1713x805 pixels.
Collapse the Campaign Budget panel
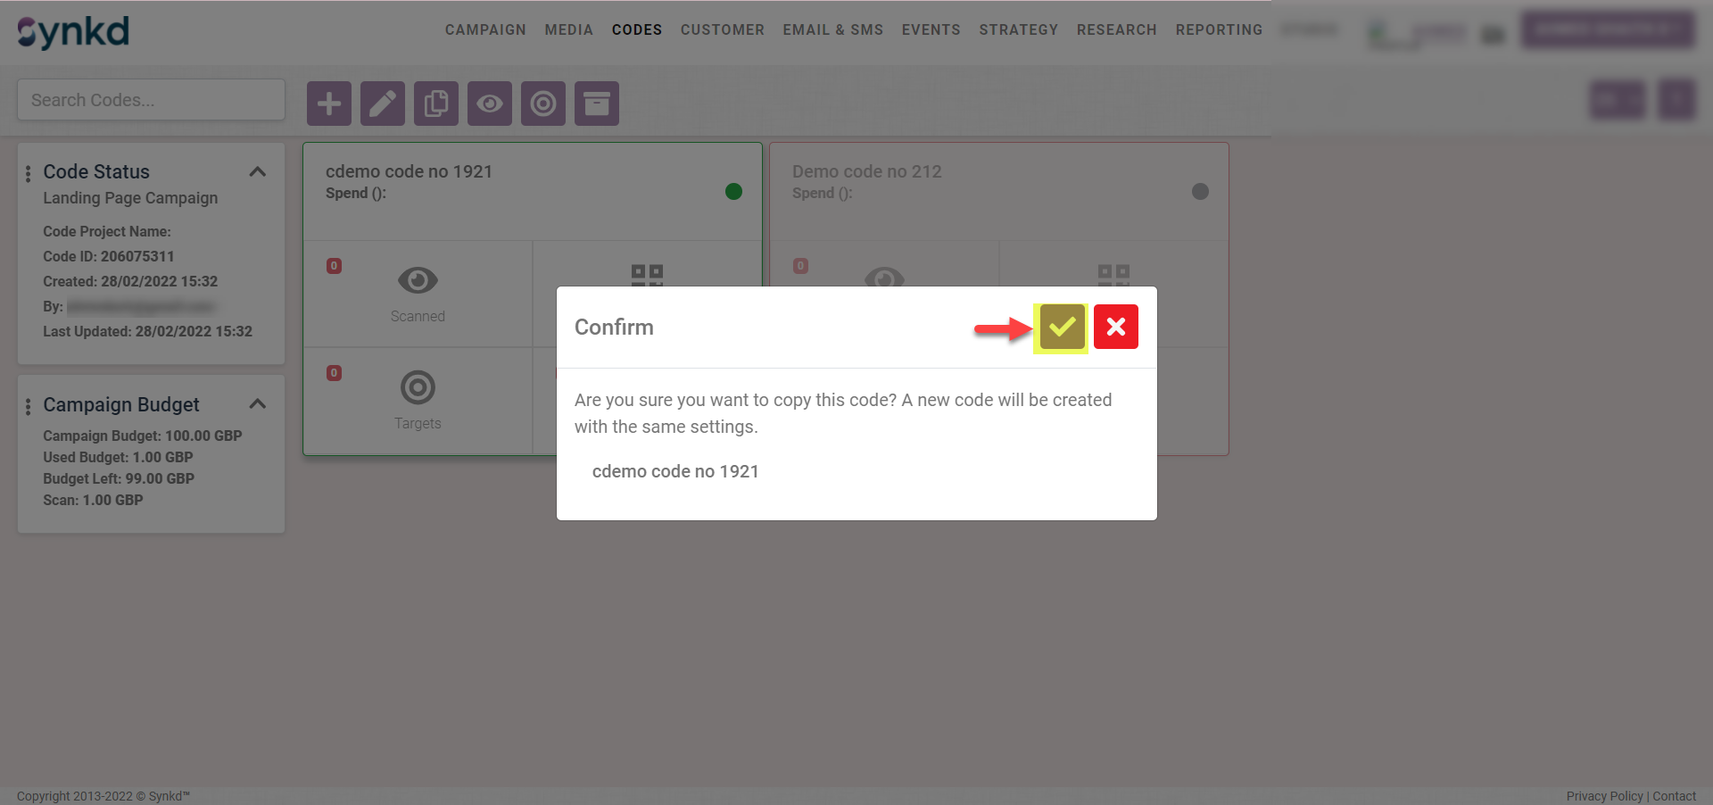click(x=258, y=404)
